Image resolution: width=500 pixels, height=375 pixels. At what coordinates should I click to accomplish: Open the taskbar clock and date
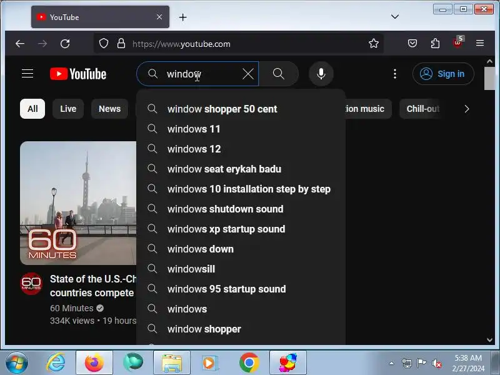(x=467, y=363)
